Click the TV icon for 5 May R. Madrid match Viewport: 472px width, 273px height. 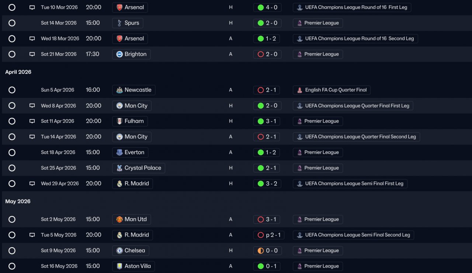[32, 235]
